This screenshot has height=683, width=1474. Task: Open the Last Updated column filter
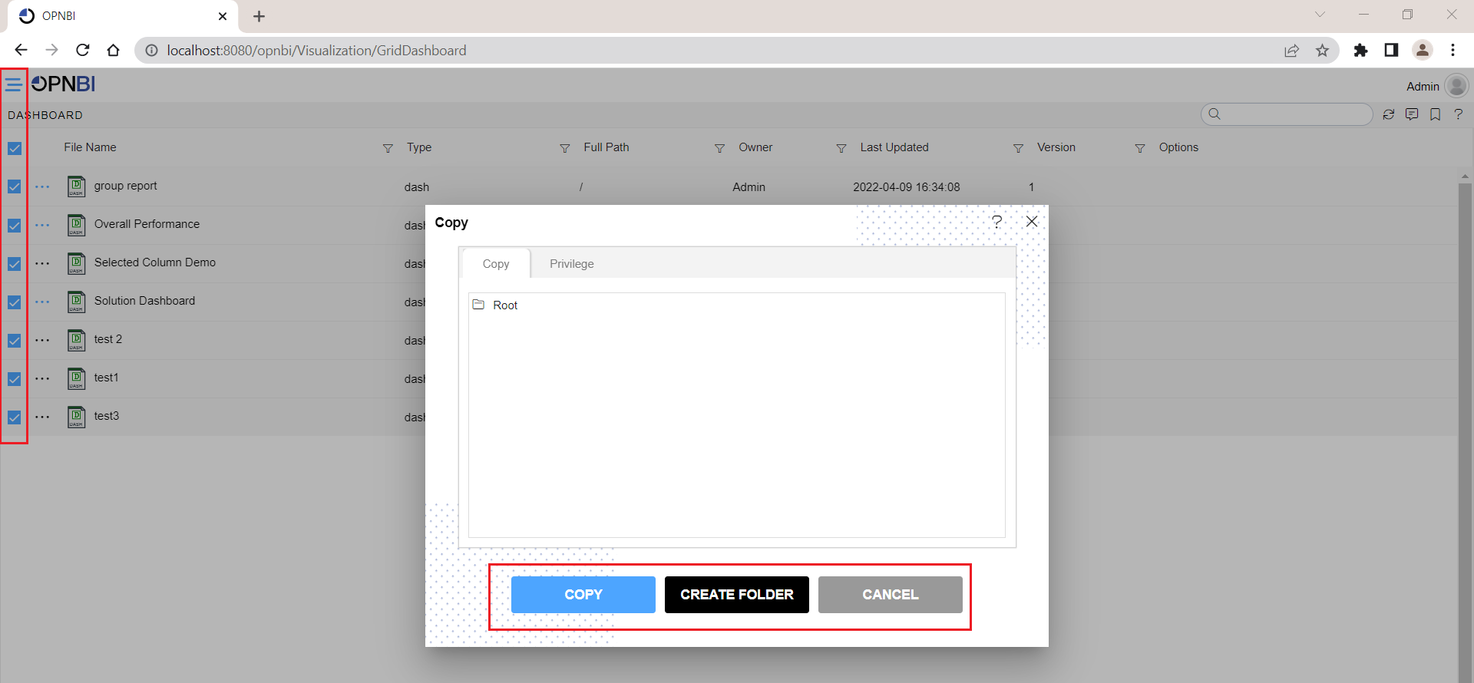(x=1018, y=148)
